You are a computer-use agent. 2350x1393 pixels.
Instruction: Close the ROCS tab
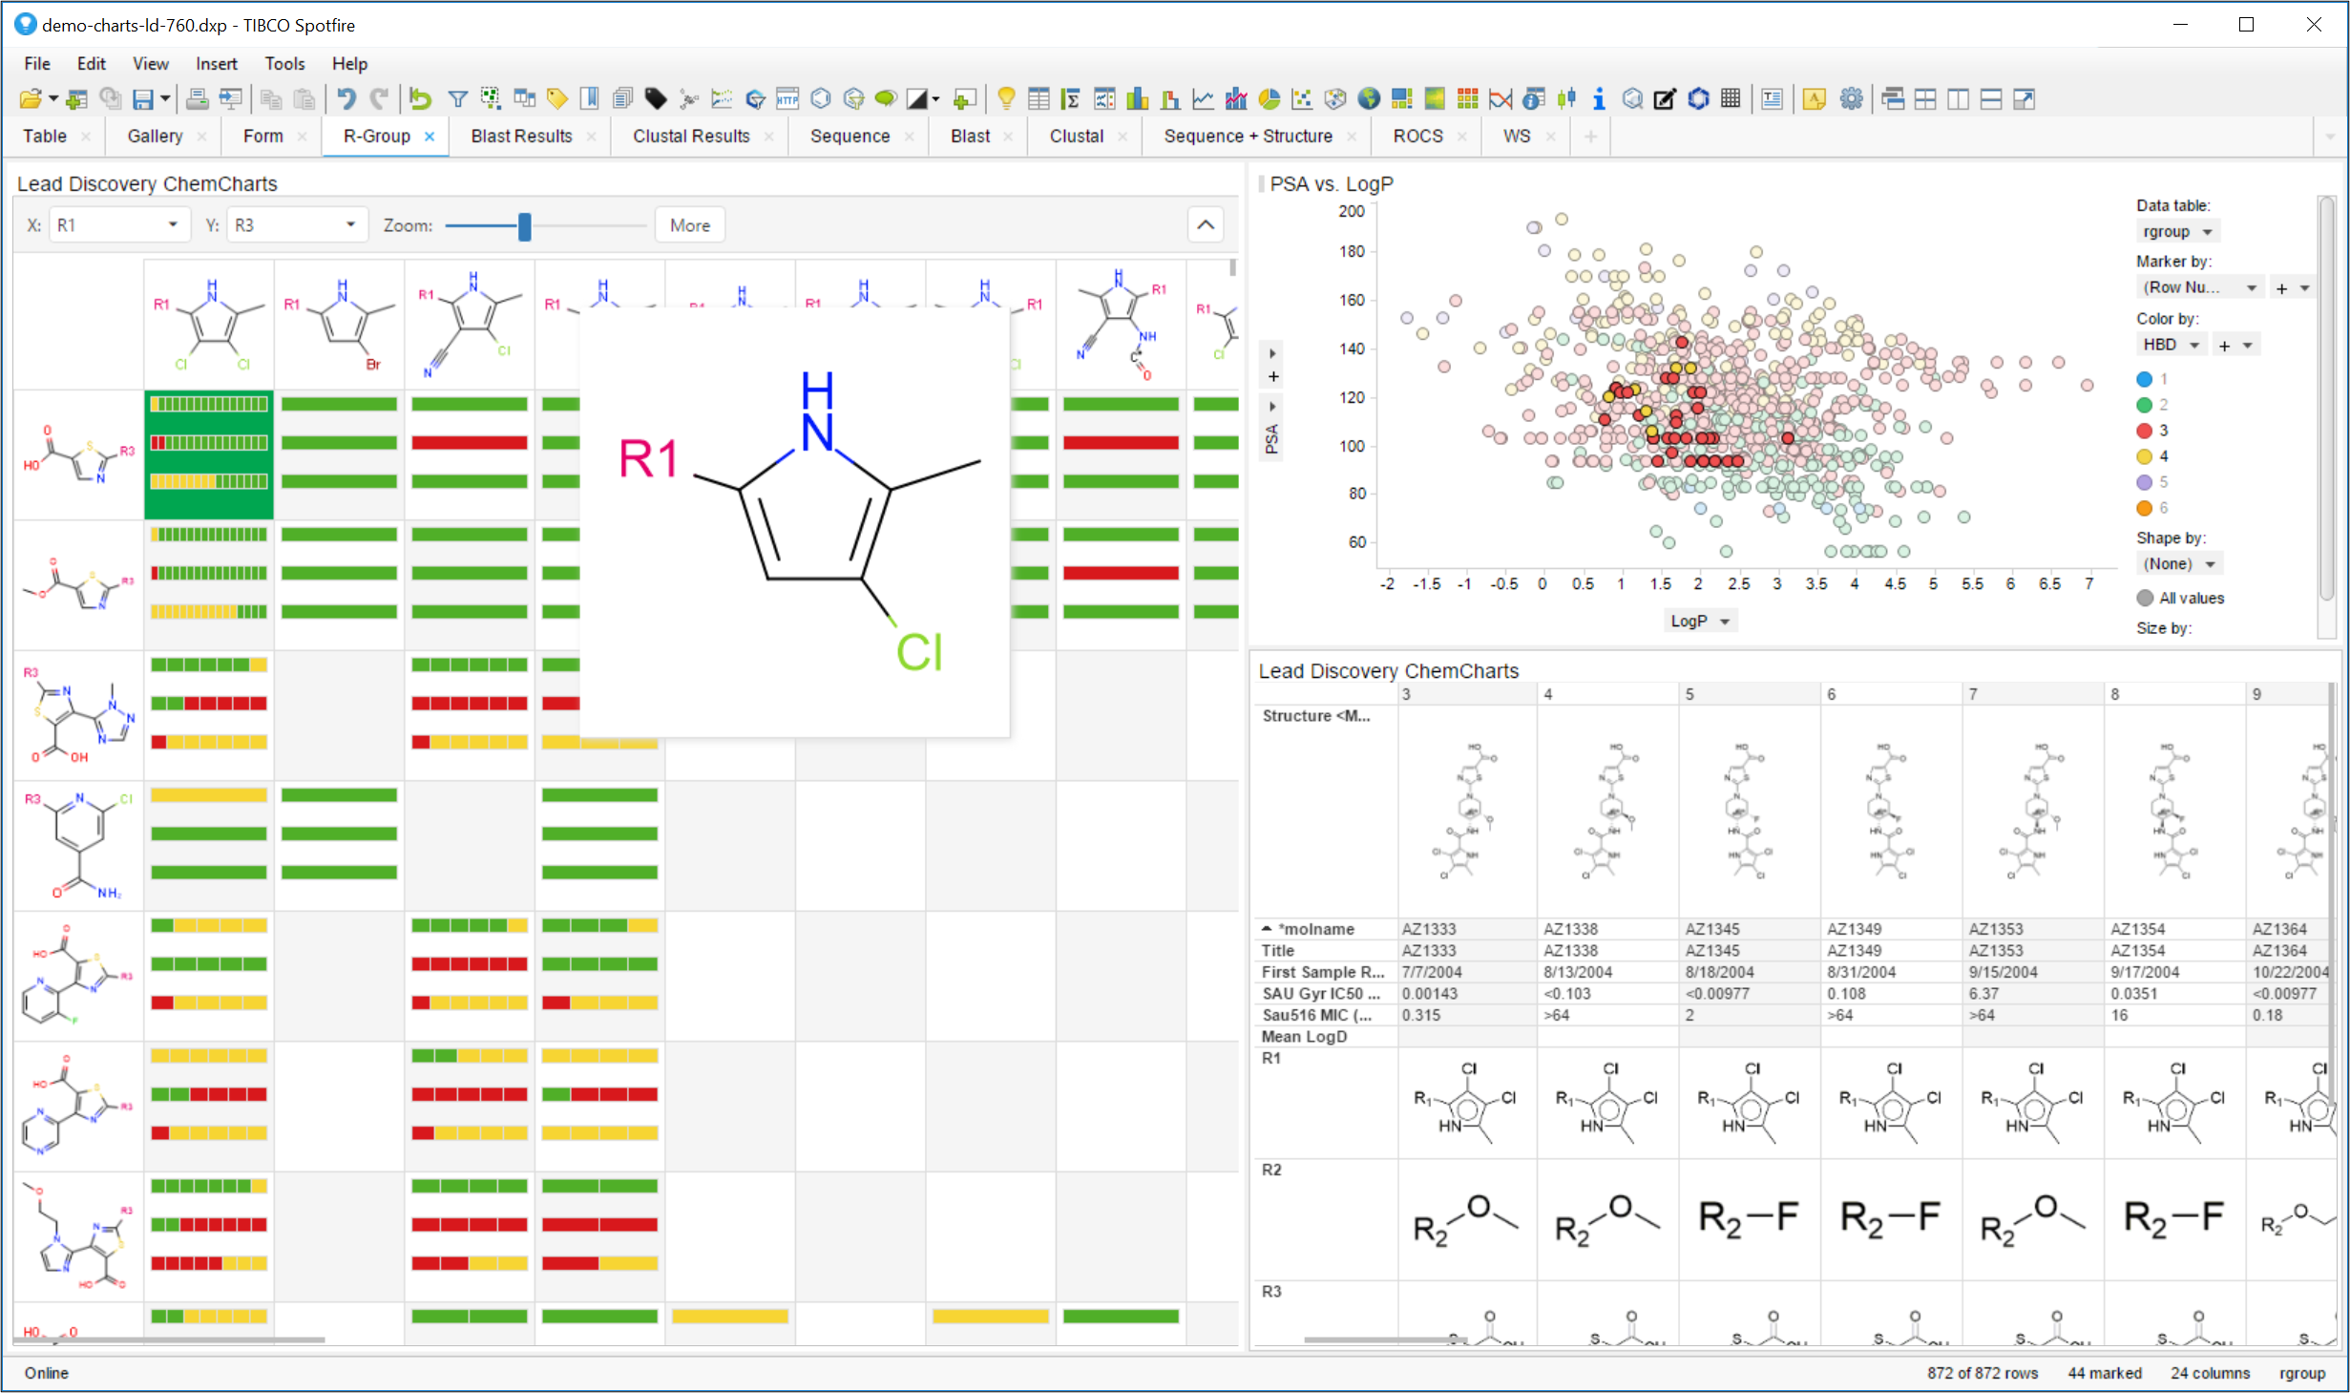tap(1462, 136)
